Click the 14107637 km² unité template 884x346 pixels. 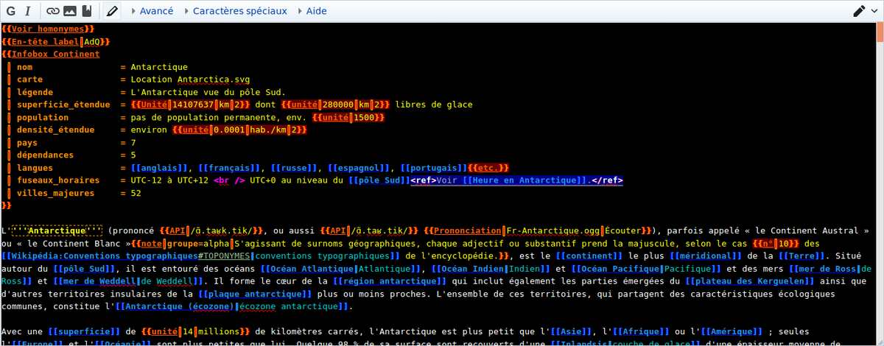point(191,105)
